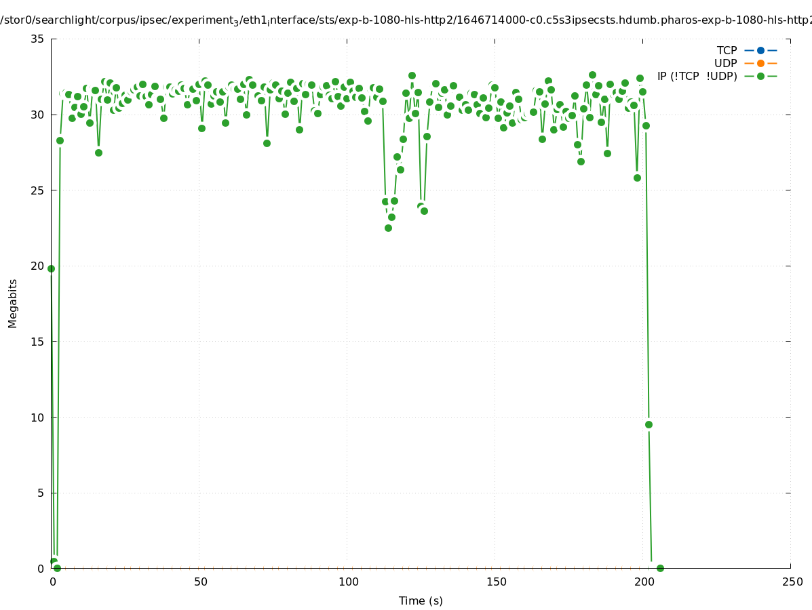Toggle the IP (!TCP !UDP) legend label
Screen dimensions: 812x610
(x=697, y=76)
